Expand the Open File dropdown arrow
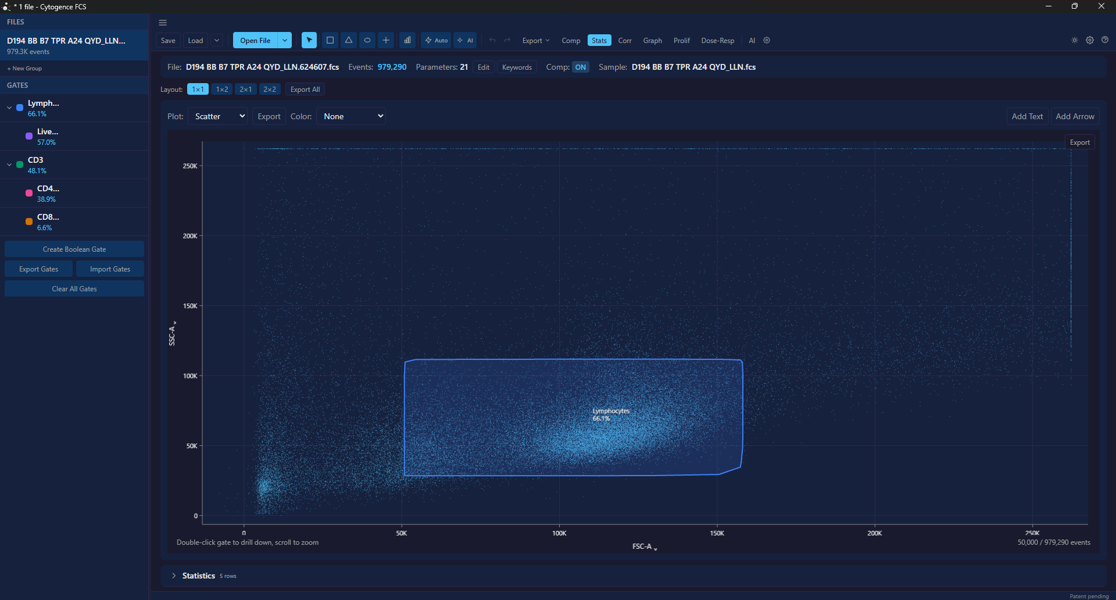The height and width of the screenshot is (600, 1116). tap(285, 40)
